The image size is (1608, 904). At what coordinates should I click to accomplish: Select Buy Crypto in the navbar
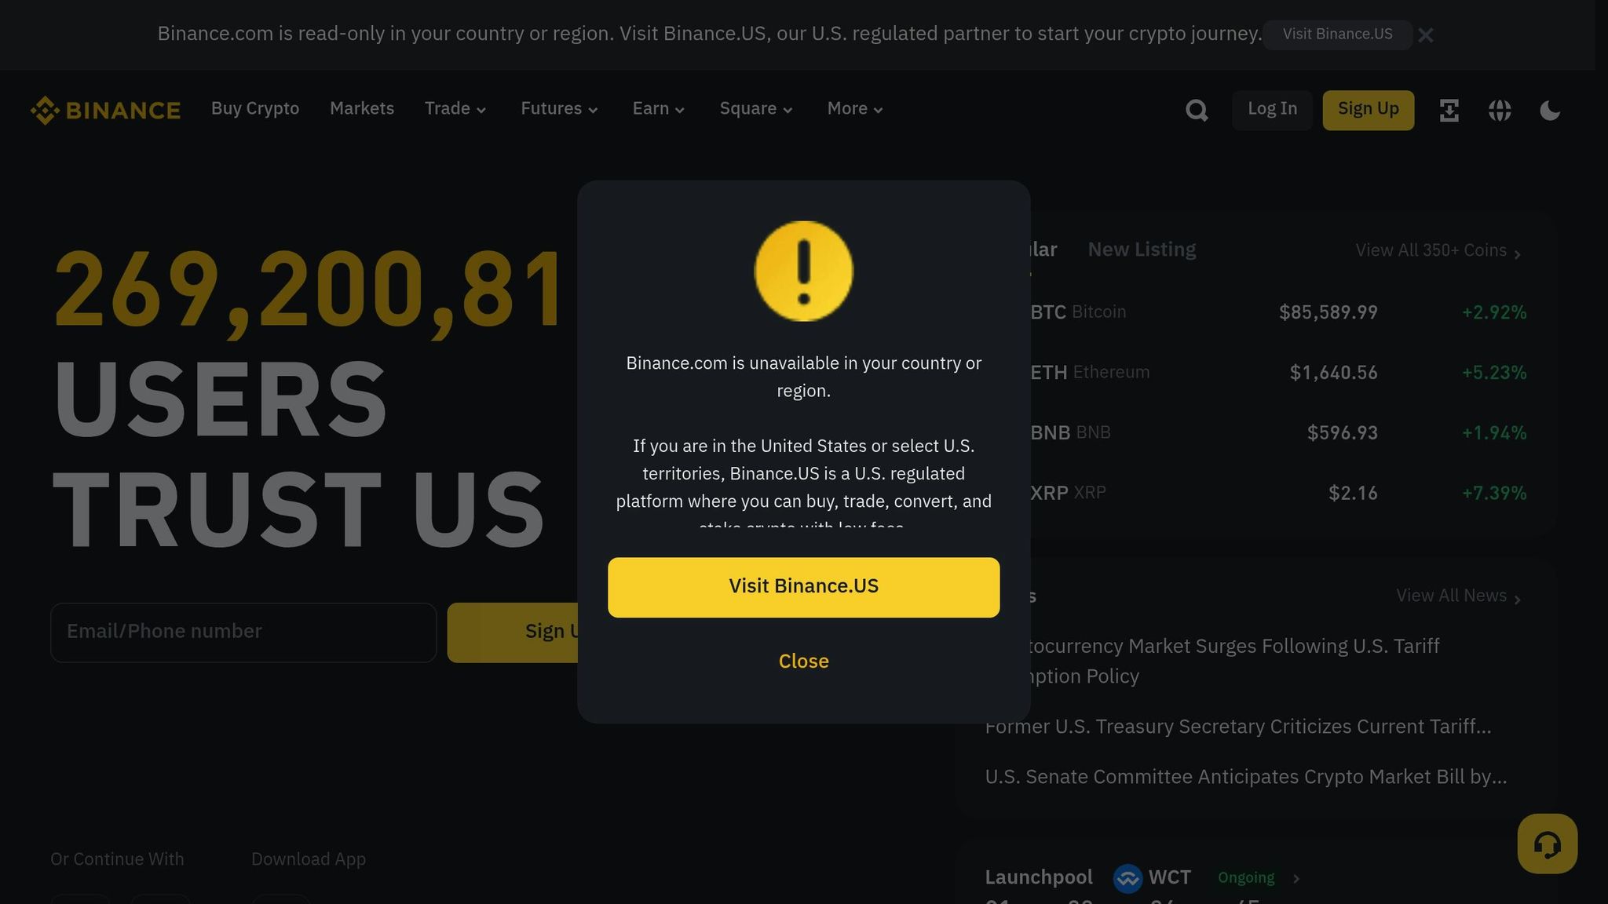pyautogui.click(x=254, y=109)
